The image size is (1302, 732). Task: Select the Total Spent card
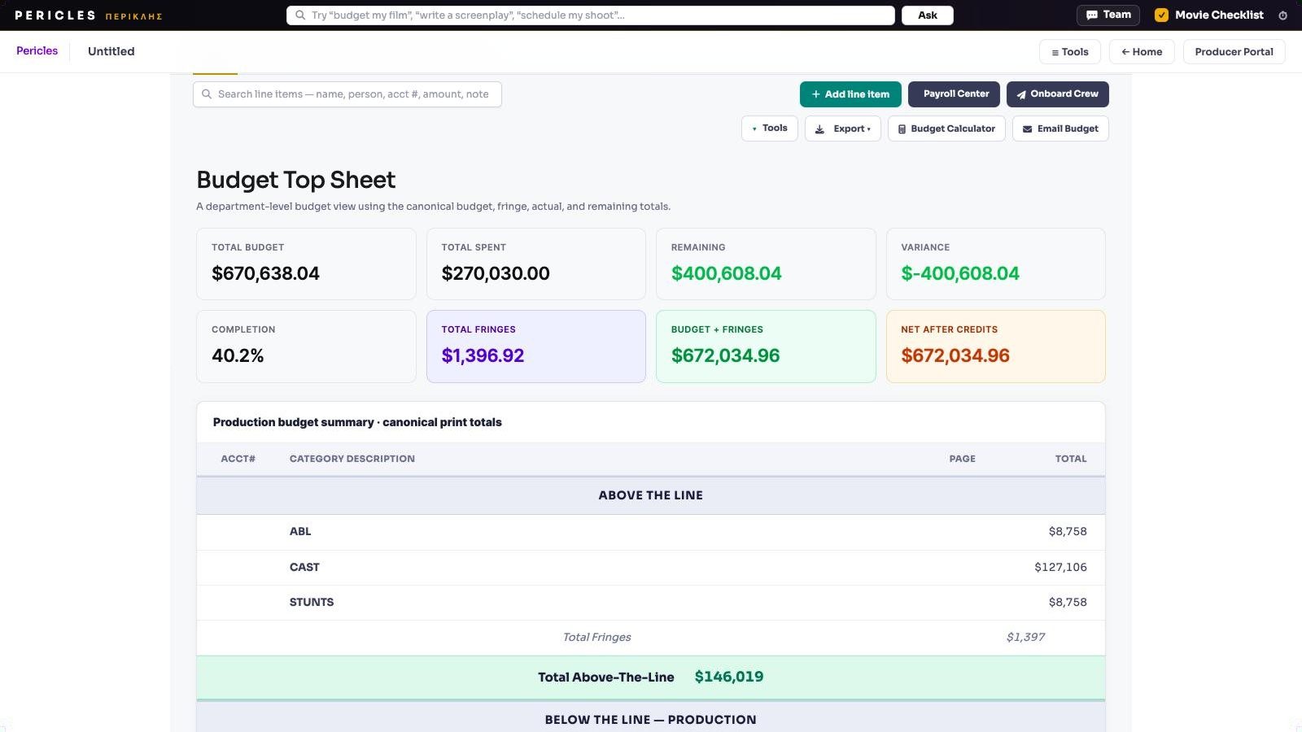(x=536, y=264)
